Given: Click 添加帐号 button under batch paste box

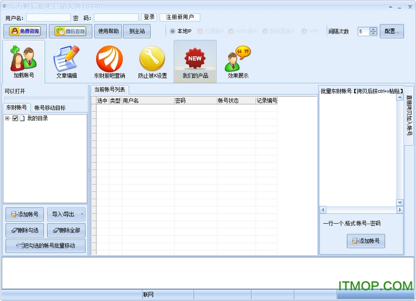Looking at the screenshot, I should point(365,241).
